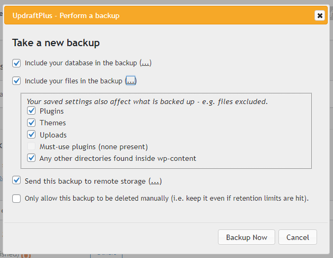Screen dimensions: 333x258
Task: Collapse the files backup options (...) link
Action: pos(130,81)
